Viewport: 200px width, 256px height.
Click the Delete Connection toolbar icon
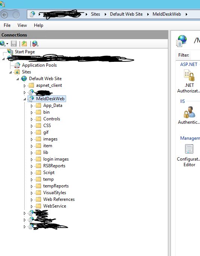[35, 44]
